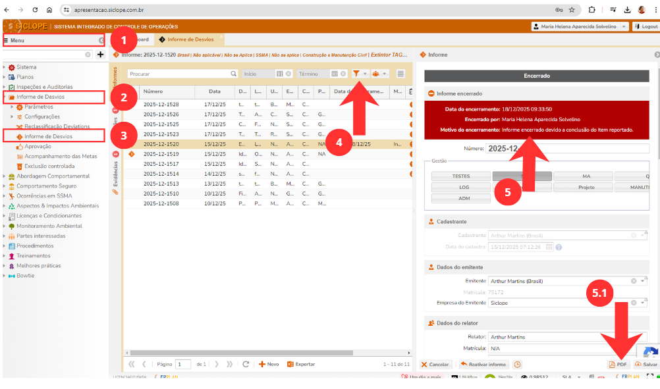The height and width of the screenshot is (389, 660).
Task: Clear the Término date field
Action: [x=343, y=74]
